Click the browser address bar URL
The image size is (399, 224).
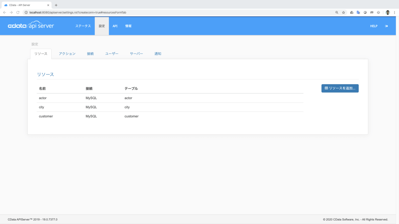click(78, 12)
